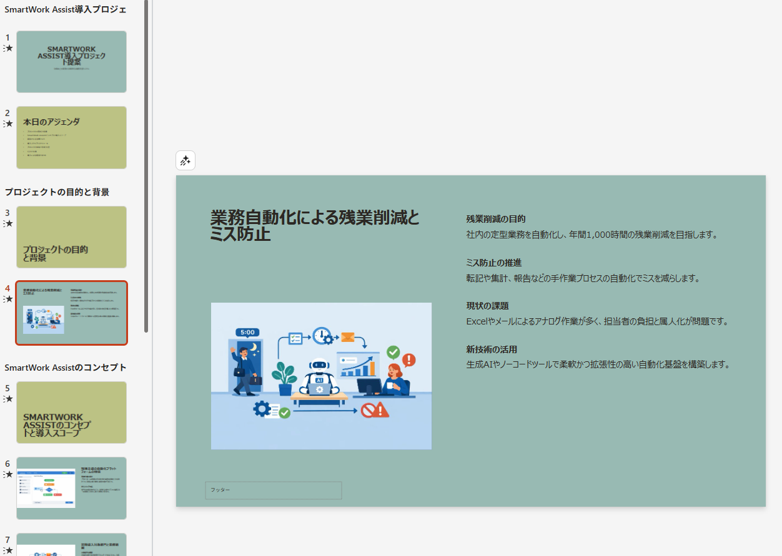The image size is (782, 556).
Task: Click the transition star icon for slide 1
Action: tap(8, 48)
